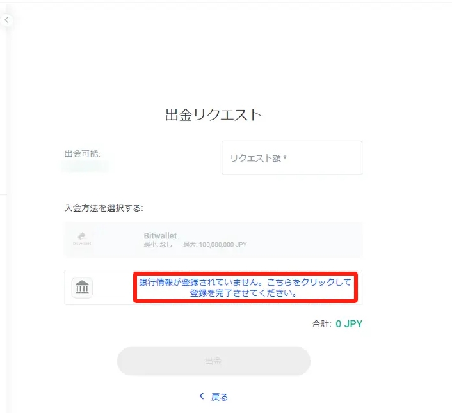Click the Bitwallet logo icon
Screen dimensions: 452x413
(x=82, y=238)
